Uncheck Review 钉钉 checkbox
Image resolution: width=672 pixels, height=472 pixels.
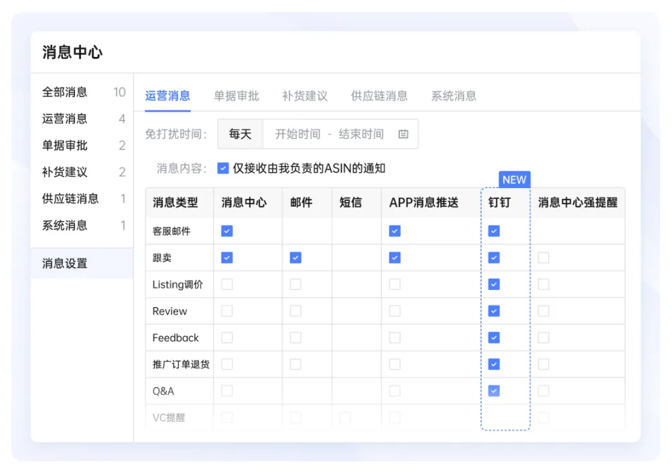494,311
